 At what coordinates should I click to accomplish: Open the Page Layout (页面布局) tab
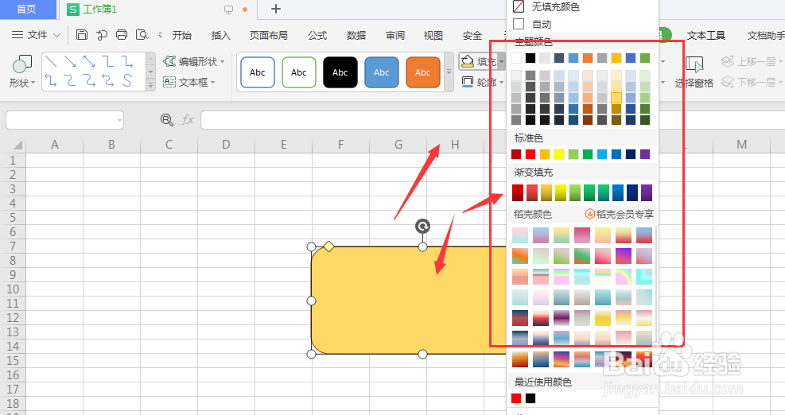(269, 35)
